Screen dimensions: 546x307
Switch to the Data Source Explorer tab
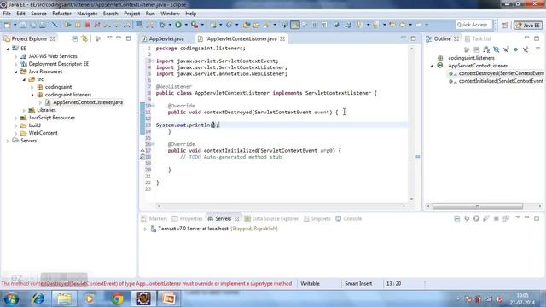coord(271,218)
